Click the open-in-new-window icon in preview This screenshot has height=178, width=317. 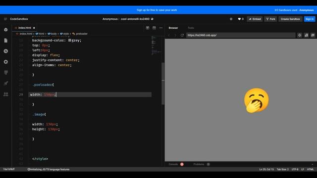pos(306,35)
